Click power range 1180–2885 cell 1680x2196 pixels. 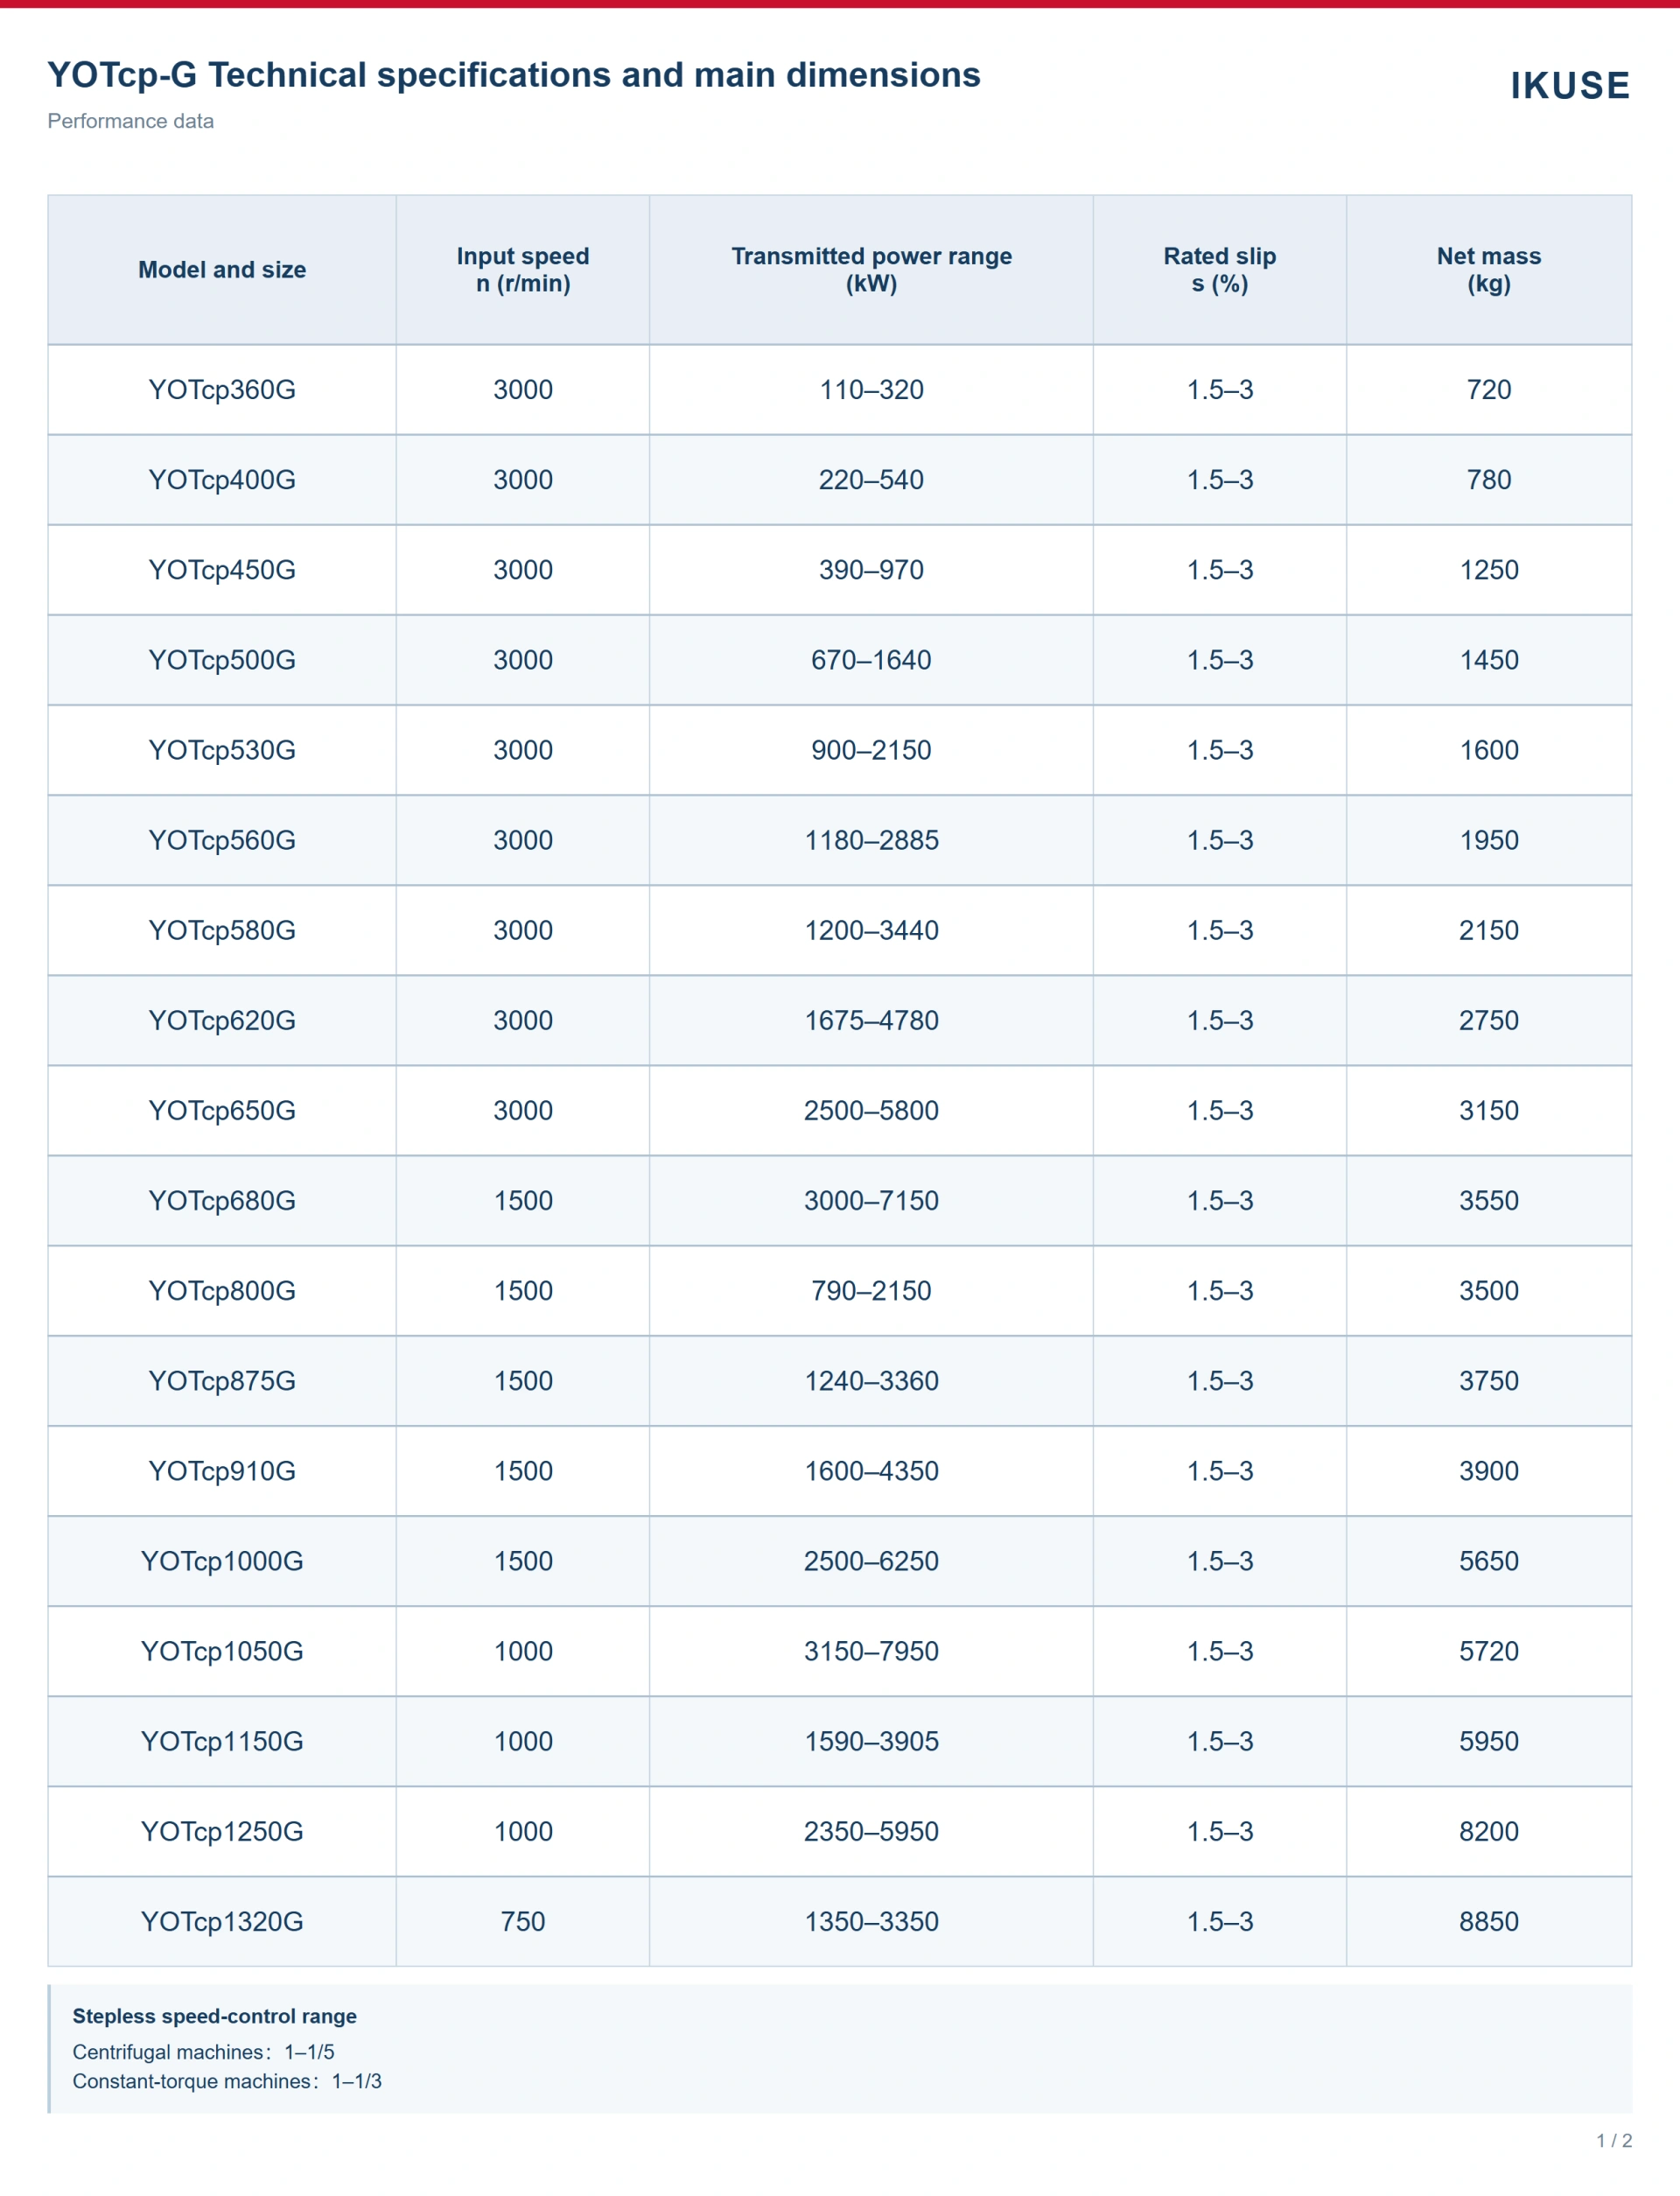(x=871, y=840)
